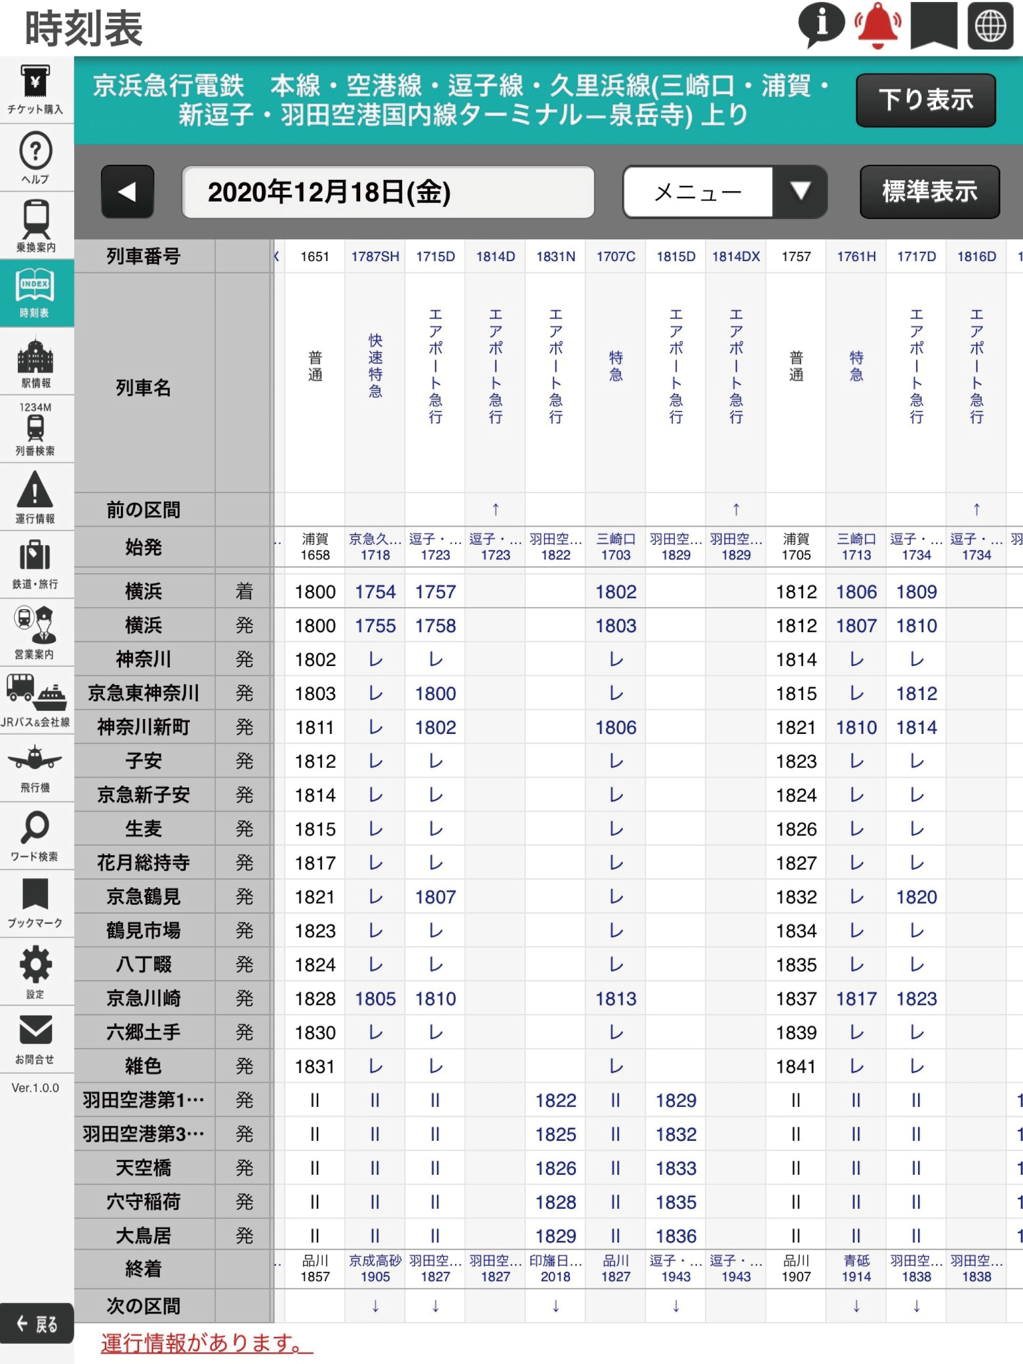Screen dimensions: 1023x1364
Task: Tap time 1822 at 羽田空港第1
Action: (x=556, y=1100)
